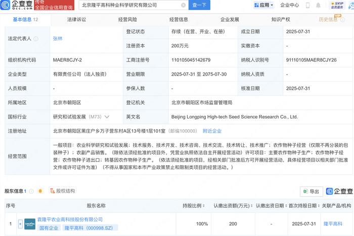
Task: Open the 历史信息 VIP tab
Action: tap(328, 20)
